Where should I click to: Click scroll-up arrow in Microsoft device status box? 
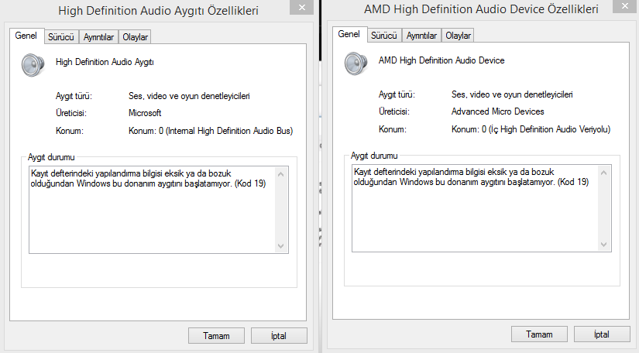(x=281, y=173)
